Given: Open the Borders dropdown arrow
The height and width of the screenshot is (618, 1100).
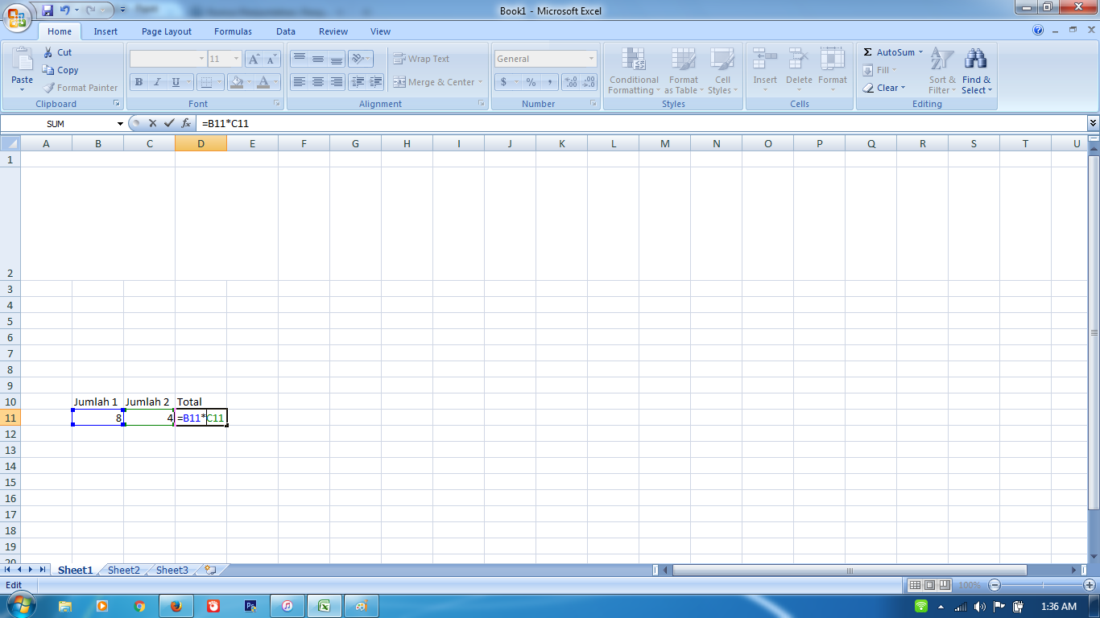Looking at the screenshot, I should 219,82.
